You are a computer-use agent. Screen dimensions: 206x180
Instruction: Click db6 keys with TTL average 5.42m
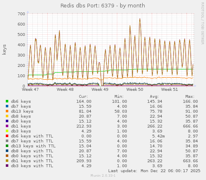(x=158, y=136)
